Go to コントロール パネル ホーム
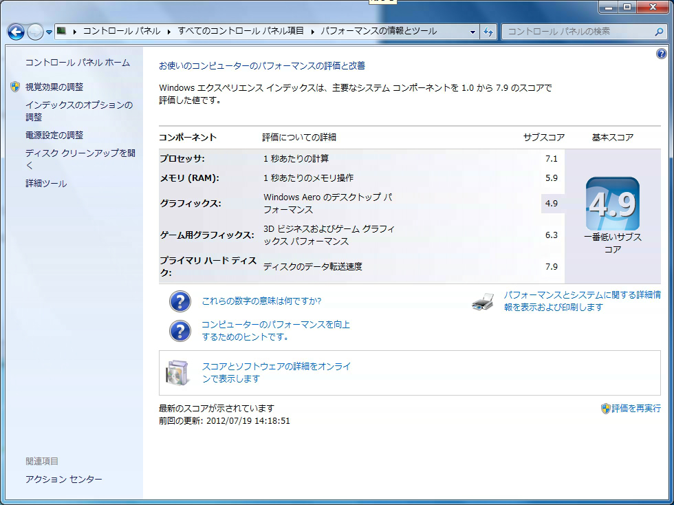The image size is (674, 505). 77,63
